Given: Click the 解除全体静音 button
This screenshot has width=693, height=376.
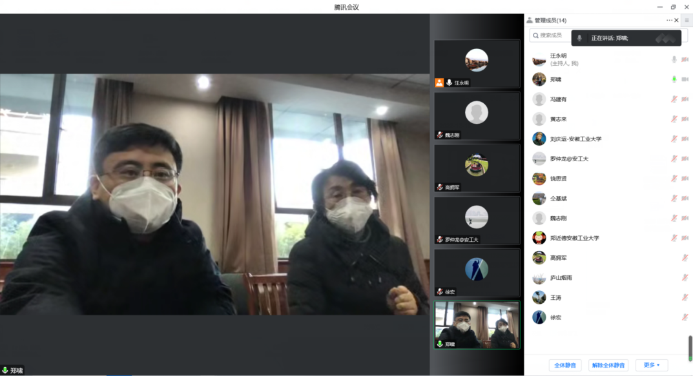Looking at the screenshot, I should point(608,365).
